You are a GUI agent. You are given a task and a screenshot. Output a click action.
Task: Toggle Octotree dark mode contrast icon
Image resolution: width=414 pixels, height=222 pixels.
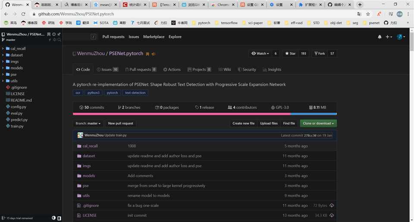click(53, 218)
